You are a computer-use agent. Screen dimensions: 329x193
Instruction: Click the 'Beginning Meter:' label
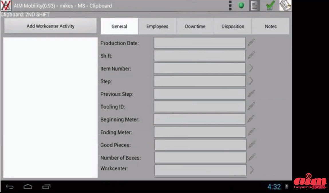click(120, 120)
